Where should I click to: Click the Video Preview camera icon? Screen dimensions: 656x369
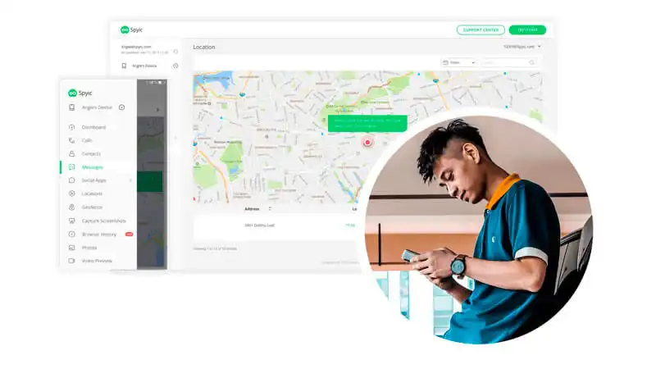click(72, 261)
